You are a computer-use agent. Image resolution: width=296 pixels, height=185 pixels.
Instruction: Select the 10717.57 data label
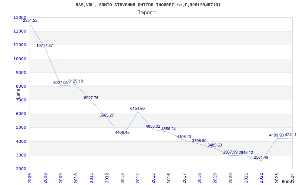pyautogui.click(x=44, y=46)
